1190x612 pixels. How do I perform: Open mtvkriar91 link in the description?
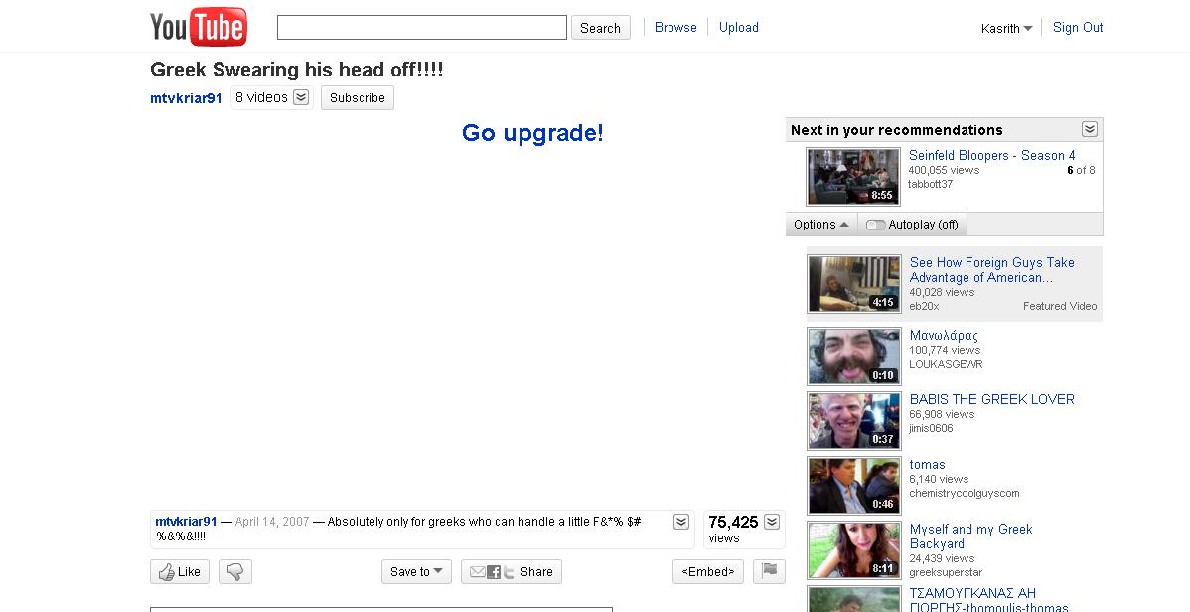tap(186, 522)
